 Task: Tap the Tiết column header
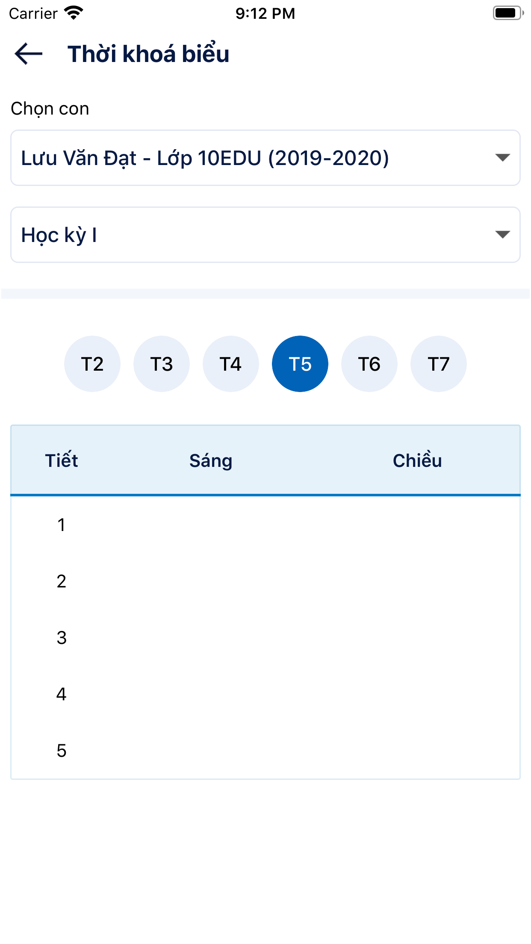click(62, 460)
